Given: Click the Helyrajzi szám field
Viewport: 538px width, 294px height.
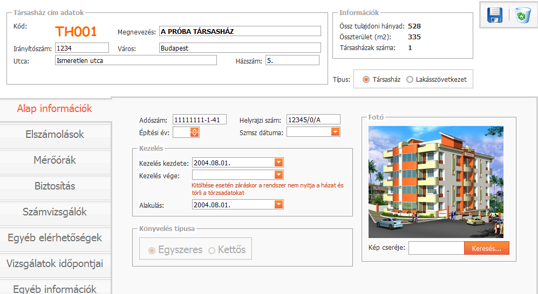Looking at the screenshot, I should pos(314,120).
